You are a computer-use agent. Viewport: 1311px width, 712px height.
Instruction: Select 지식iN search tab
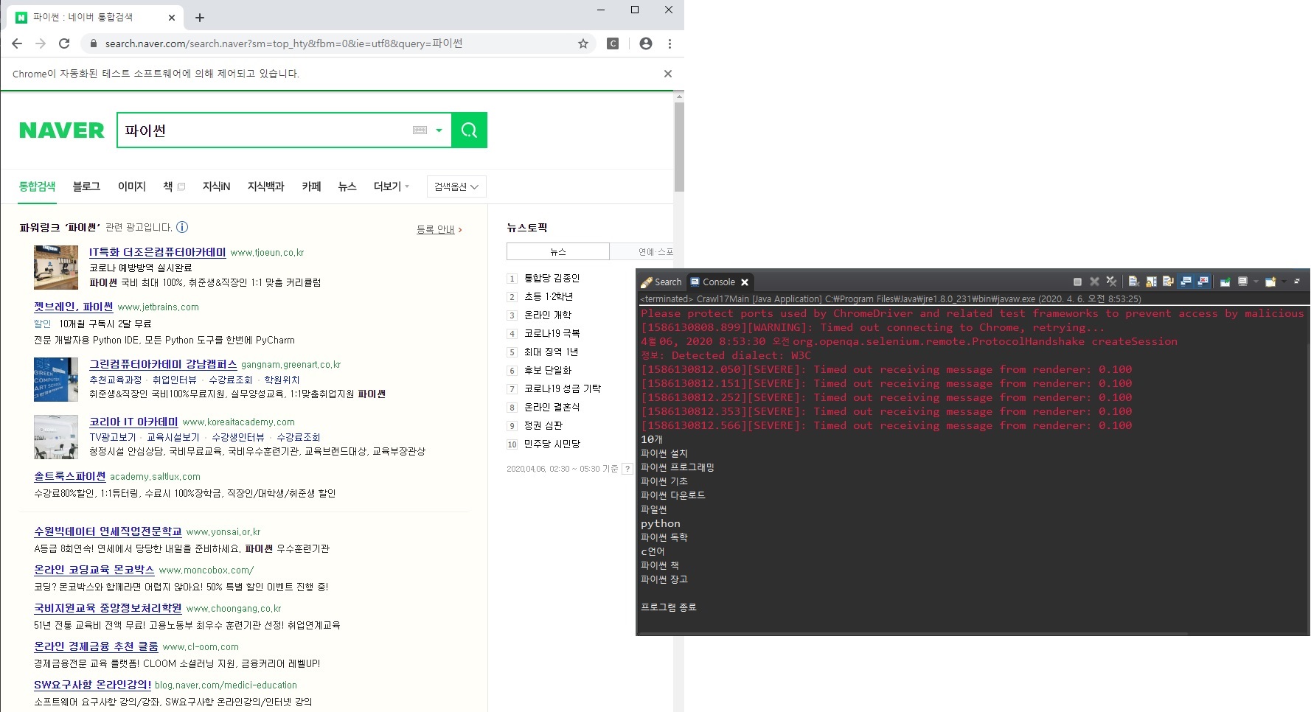[x=216, y=186]
